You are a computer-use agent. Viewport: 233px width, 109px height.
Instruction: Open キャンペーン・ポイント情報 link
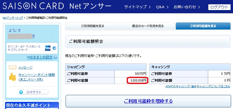(x=36, y=77)
